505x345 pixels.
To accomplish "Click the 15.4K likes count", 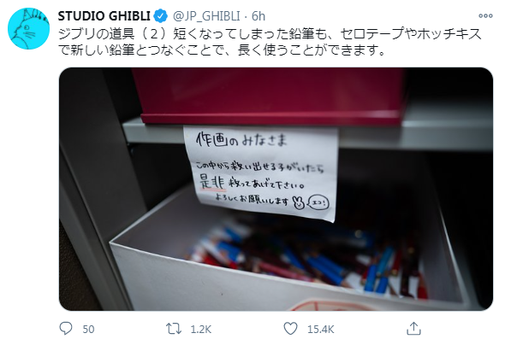I will [321, 330].
